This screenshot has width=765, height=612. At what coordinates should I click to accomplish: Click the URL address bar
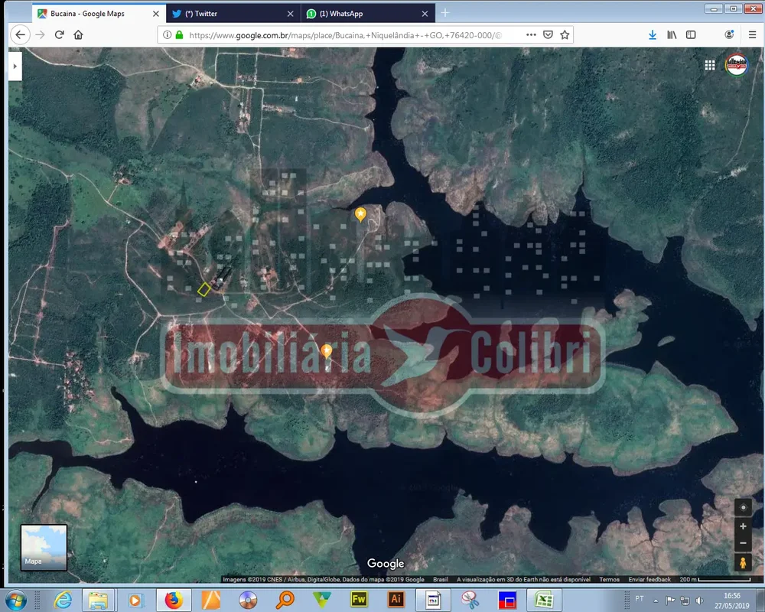click(x=344, y=34)
